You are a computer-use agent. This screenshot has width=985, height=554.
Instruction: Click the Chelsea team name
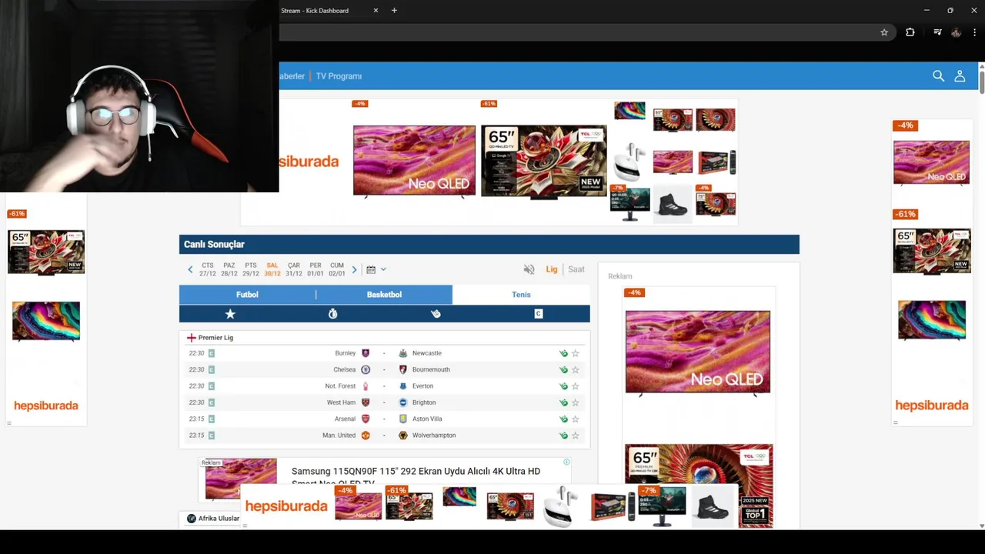[x=345, y=370]
